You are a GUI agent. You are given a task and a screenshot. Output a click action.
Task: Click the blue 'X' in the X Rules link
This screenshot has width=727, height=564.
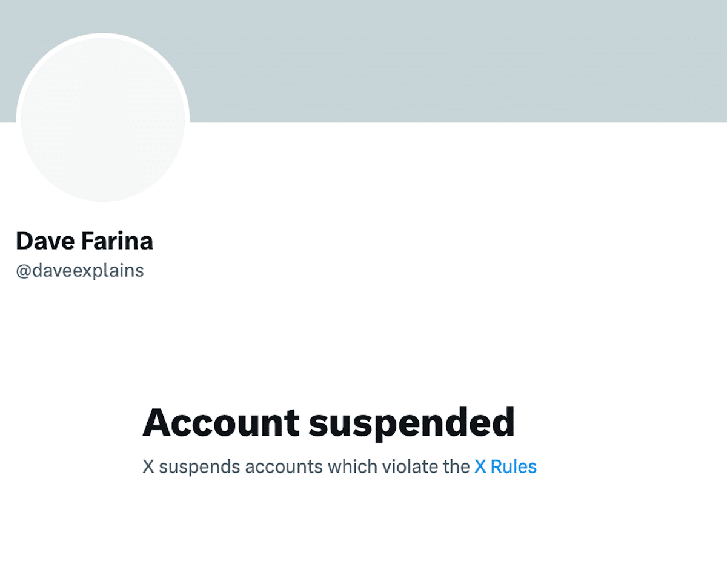pos(480,467)
